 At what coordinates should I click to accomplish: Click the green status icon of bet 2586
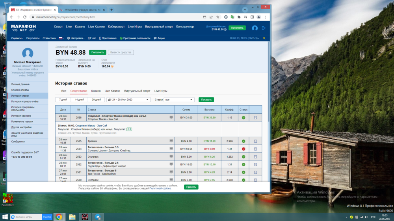pyautogui.click(x=243, y=118)
